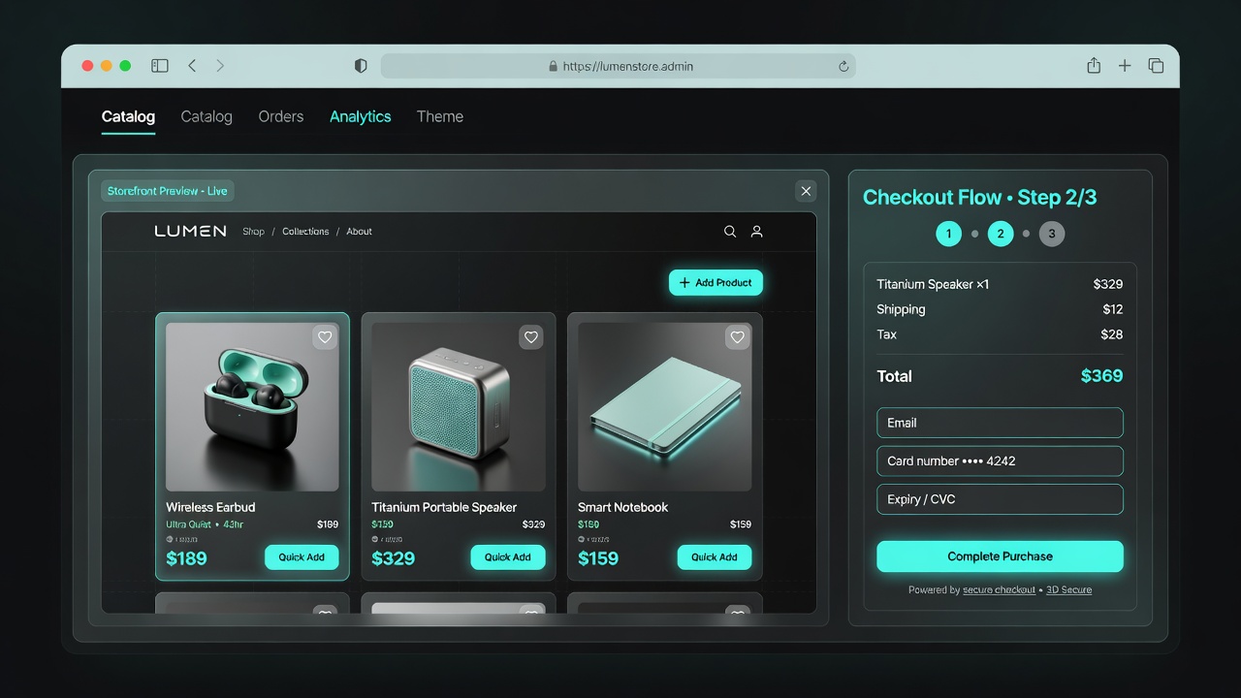Screen dimensions: 1241x698
Task: Toggle the heart on Titanium Portable Speaker
Action: pyautogui.click(x=530, y=337)
